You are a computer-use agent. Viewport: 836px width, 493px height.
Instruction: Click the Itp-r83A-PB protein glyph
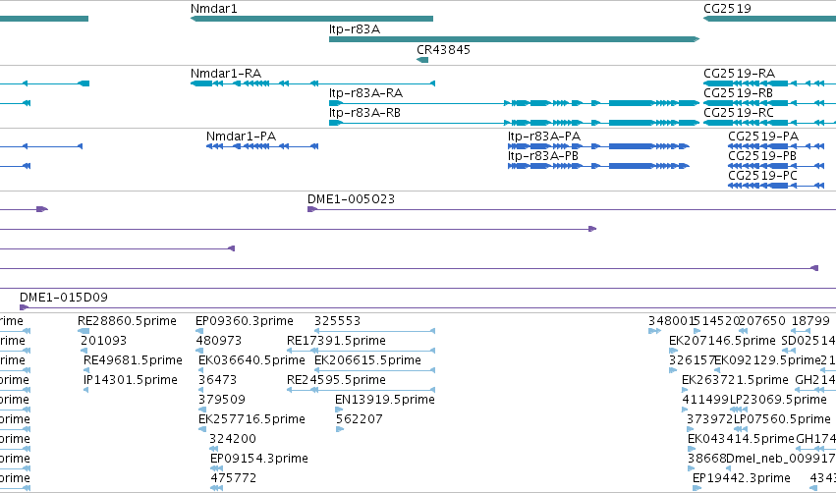tap(598, 166)
